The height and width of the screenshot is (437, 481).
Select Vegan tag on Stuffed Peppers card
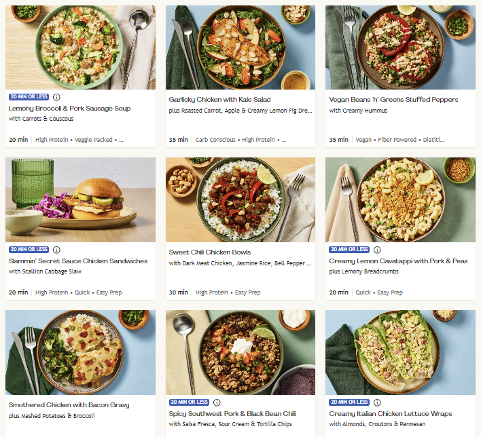tap(363, 140)
